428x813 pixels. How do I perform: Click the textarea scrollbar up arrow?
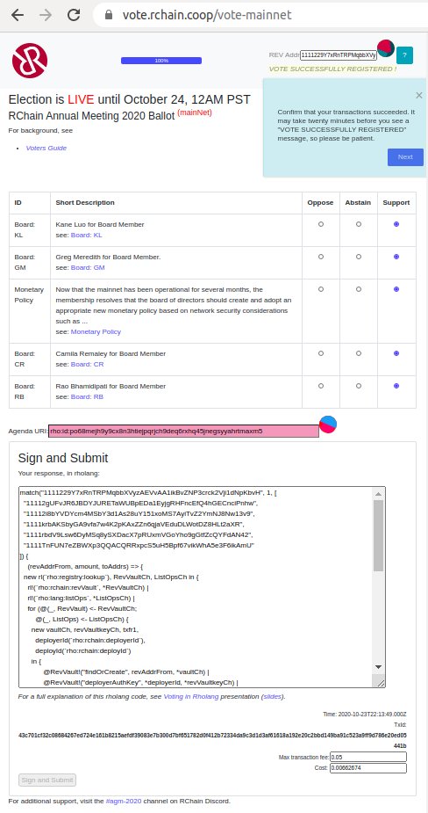(x=378, y=492)
